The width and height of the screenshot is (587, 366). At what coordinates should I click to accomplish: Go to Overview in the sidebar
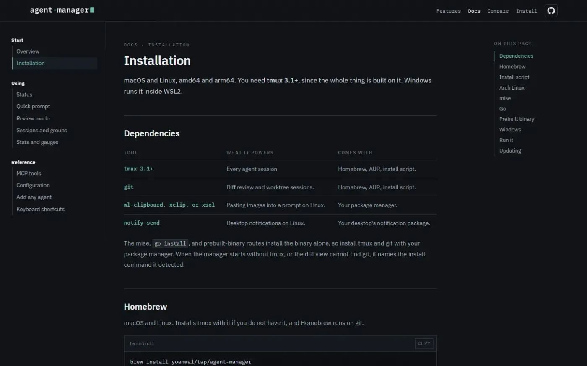click(28, 51)
